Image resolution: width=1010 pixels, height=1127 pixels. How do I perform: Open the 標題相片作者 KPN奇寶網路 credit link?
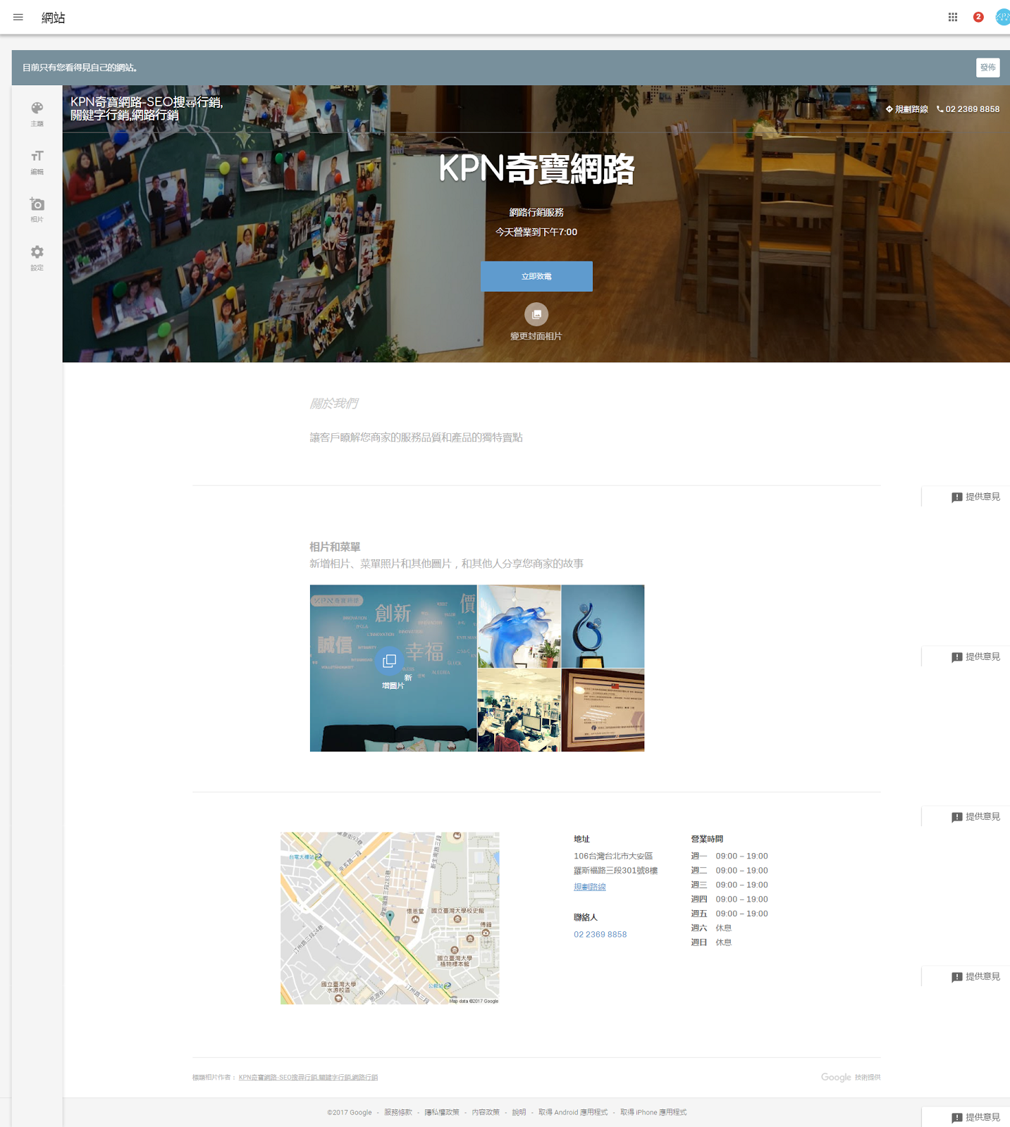pos(308,1077)
